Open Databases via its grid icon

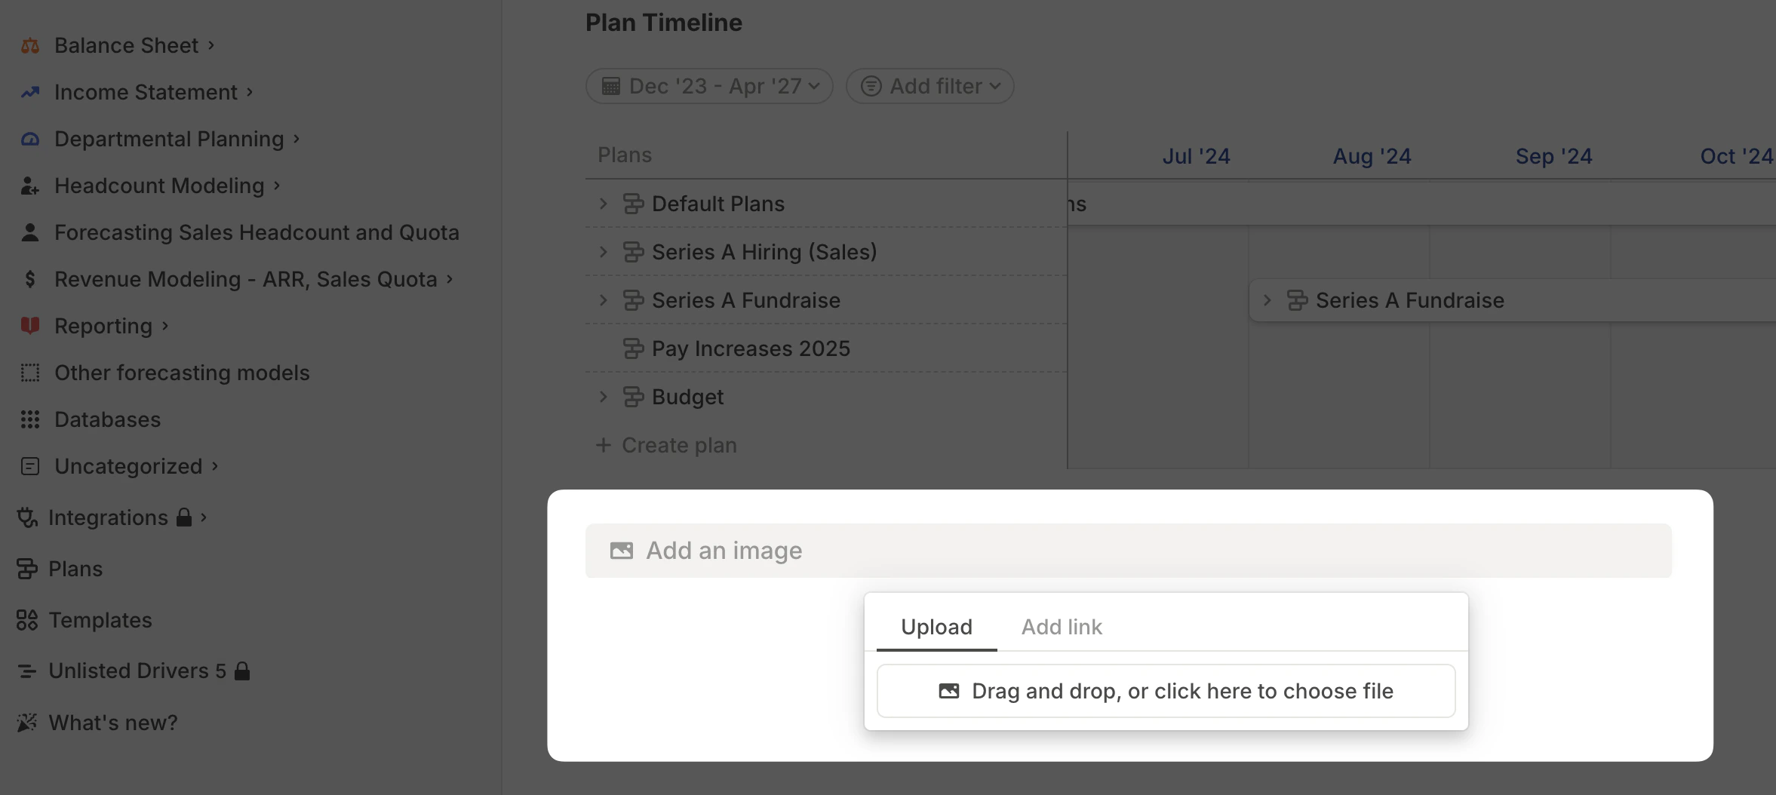(x=29, y=419)
